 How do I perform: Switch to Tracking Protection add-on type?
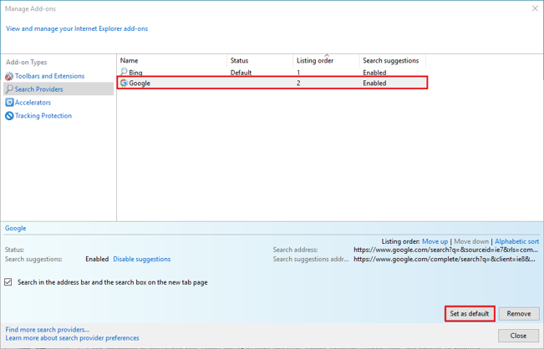click(43, 116)
